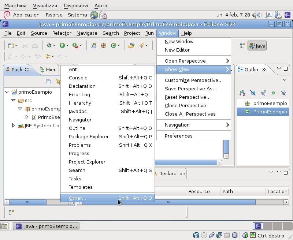Open the Sistema panel menu
This screenshot has height=240, width=293.
(x=77, y=15)
